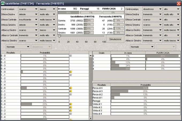Expand the right Difesa Destra 'tremendo' dropdown
182x121 pixels.
pos(152,14)
